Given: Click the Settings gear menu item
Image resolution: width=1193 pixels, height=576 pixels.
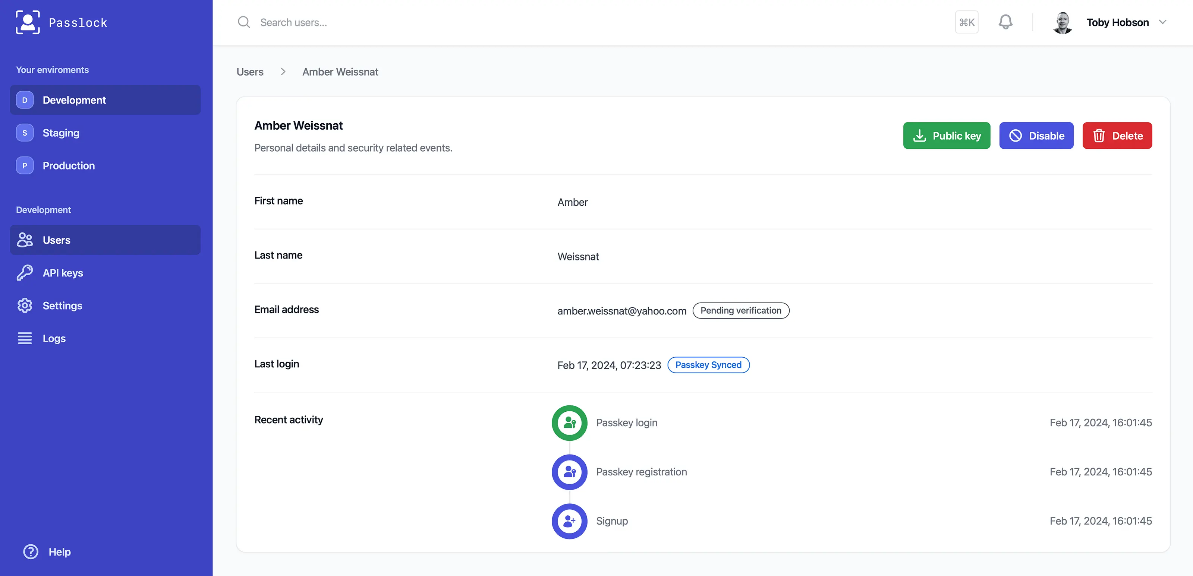Looking at the screenshot, I should [x=62, y=305].
